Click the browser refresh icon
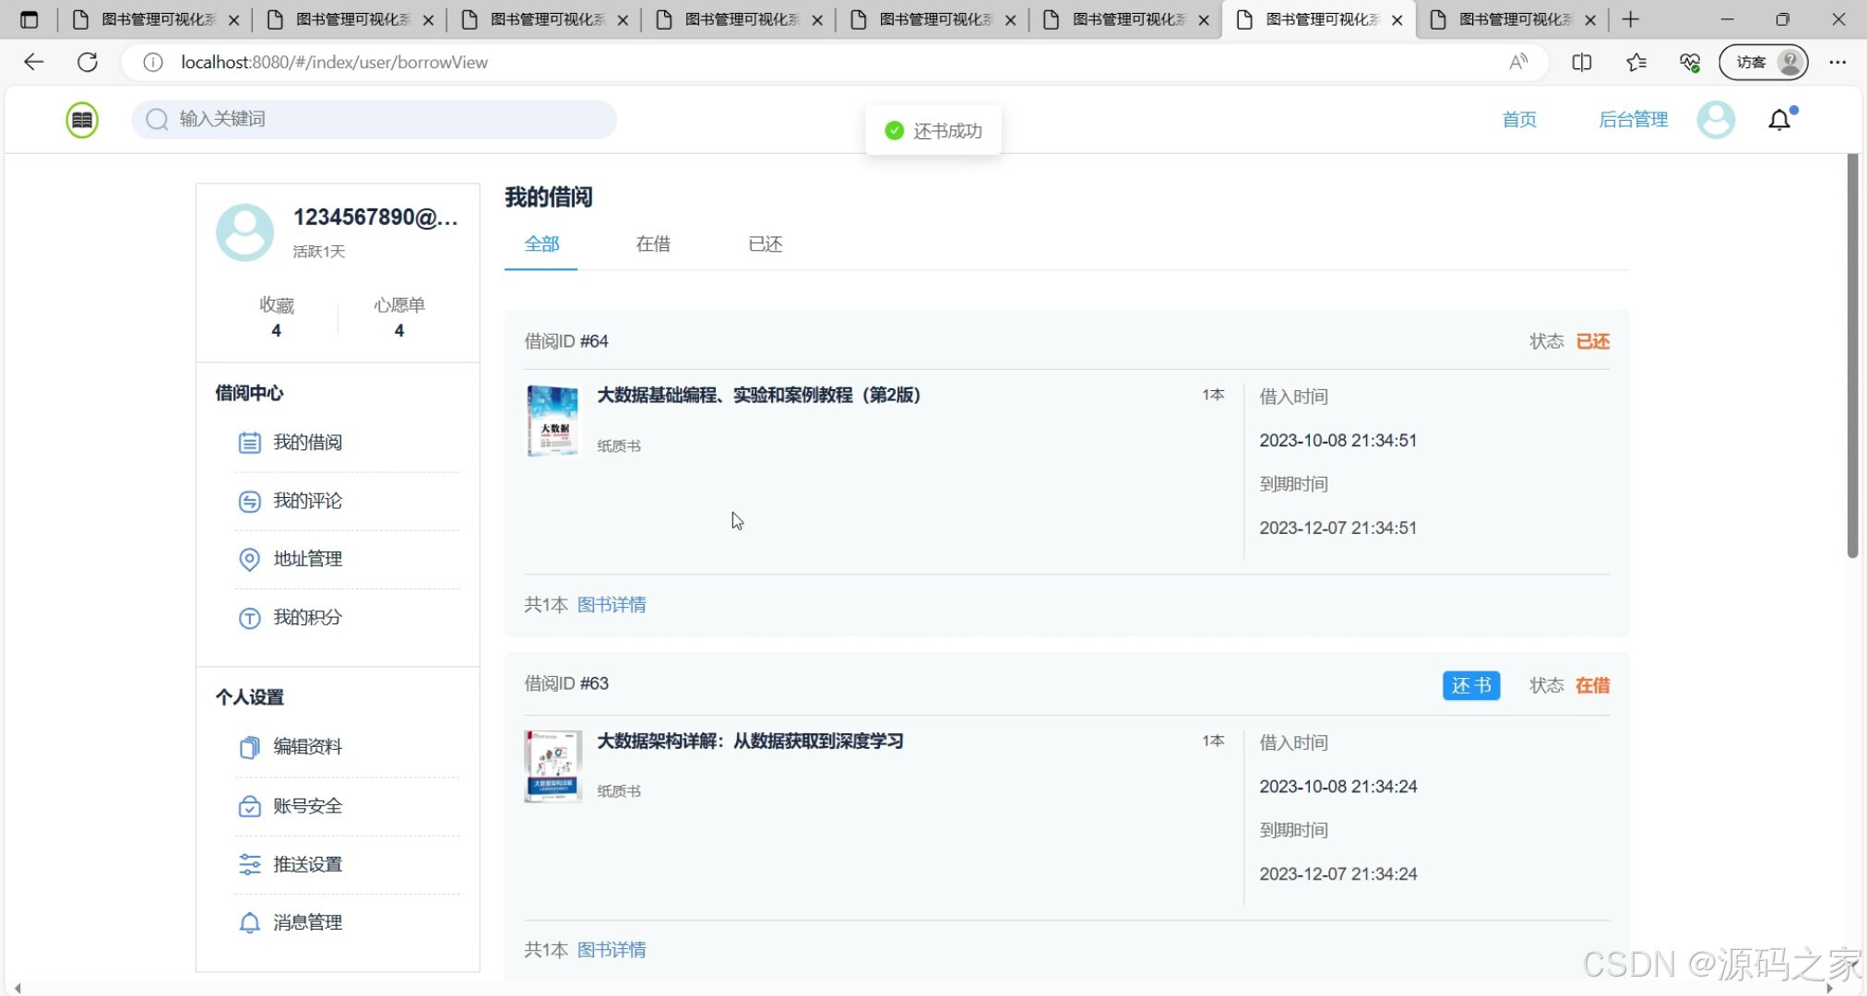Viewport: 1867px width, 996px height. (89, 62)
